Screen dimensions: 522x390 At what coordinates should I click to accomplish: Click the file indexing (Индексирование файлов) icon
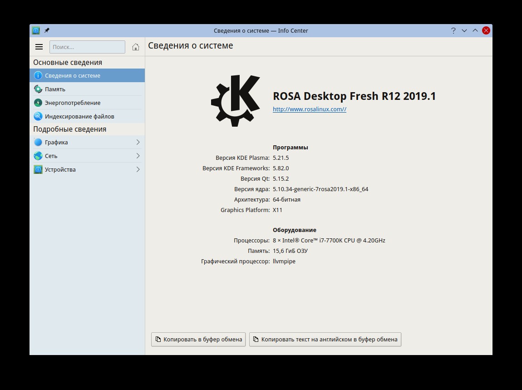(38, 117)
